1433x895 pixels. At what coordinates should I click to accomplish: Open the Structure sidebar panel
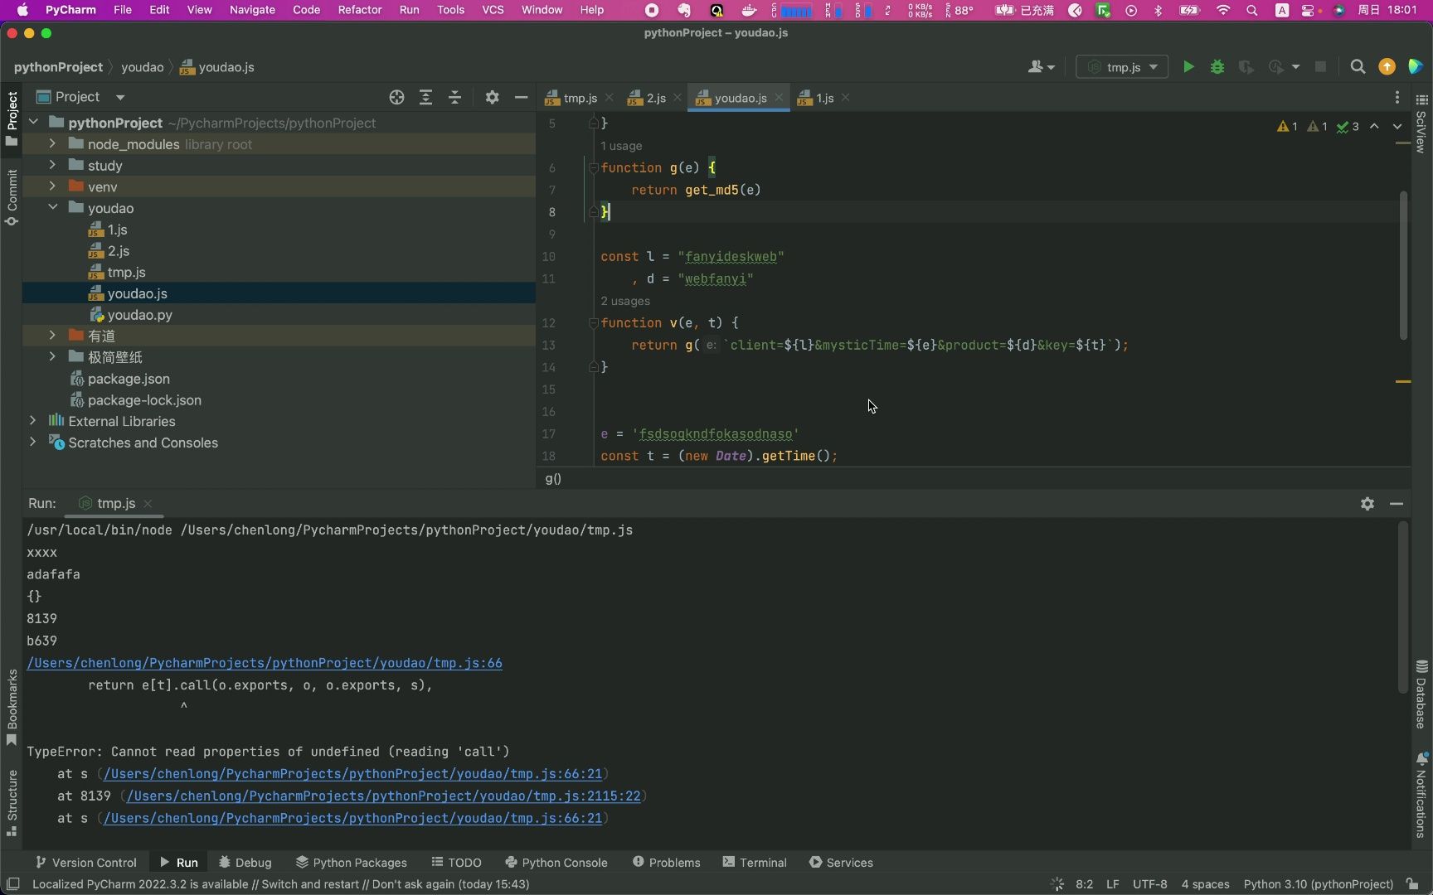coord(12,802)
